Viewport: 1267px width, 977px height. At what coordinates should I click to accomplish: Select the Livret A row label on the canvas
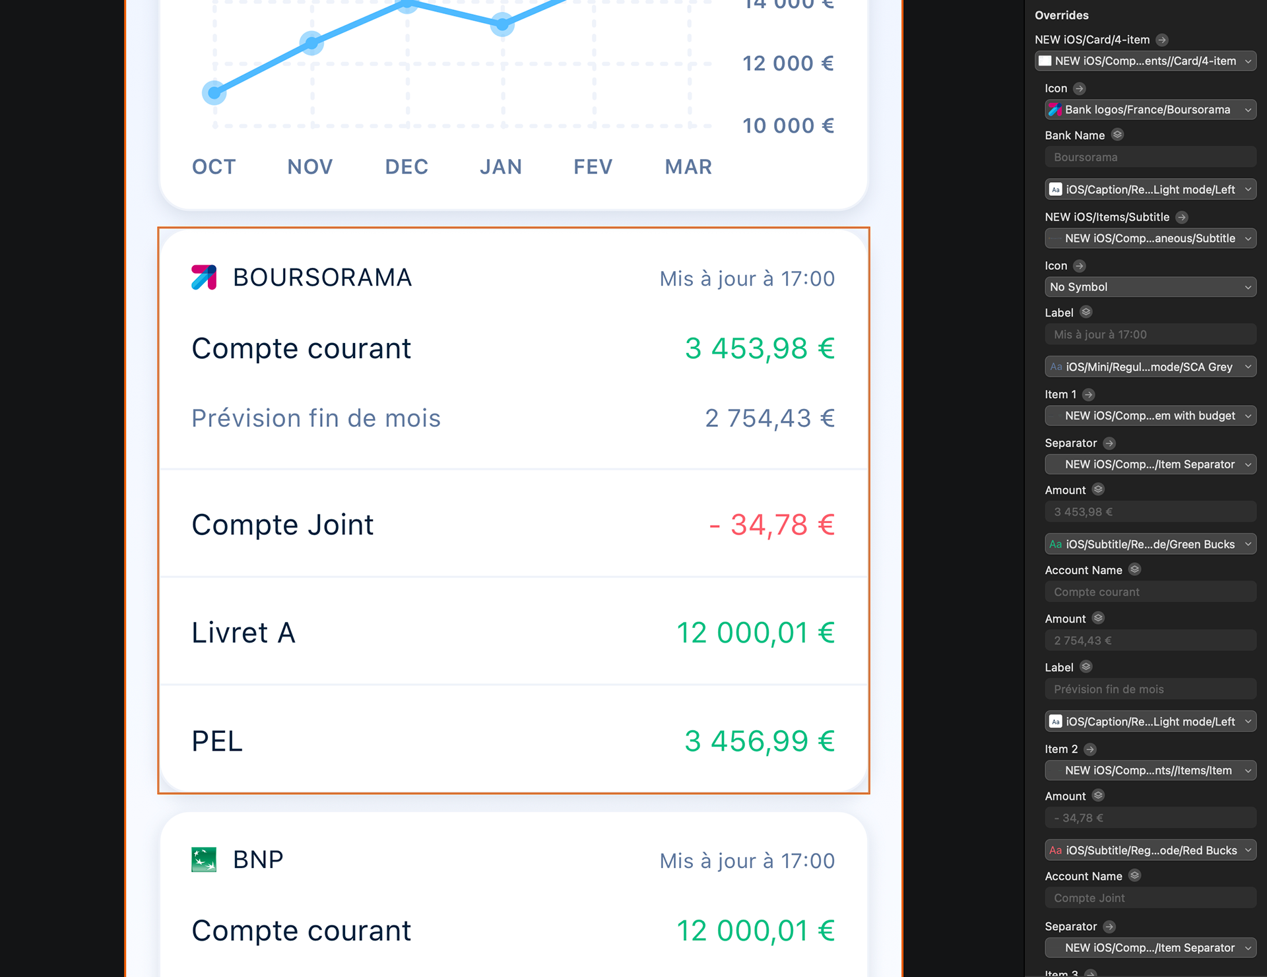pyautogui.click(x=244, y=633)
